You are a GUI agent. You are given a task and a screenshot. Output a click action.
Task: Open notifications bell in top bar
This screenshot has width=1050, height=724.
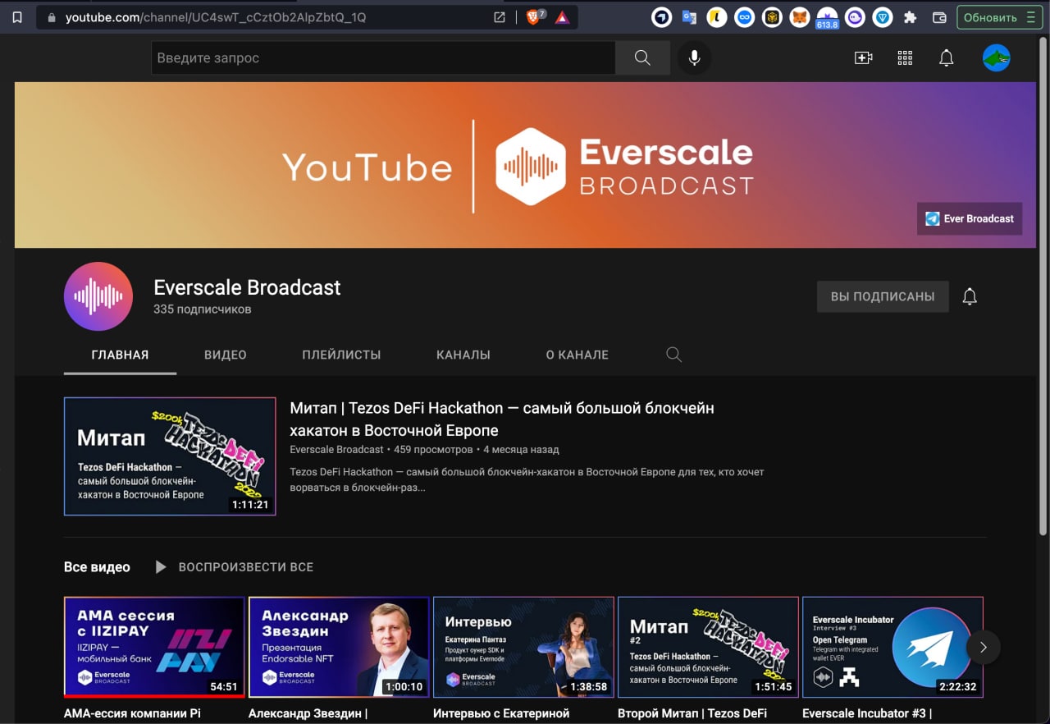pyautogui.click(x=946, y=57)
